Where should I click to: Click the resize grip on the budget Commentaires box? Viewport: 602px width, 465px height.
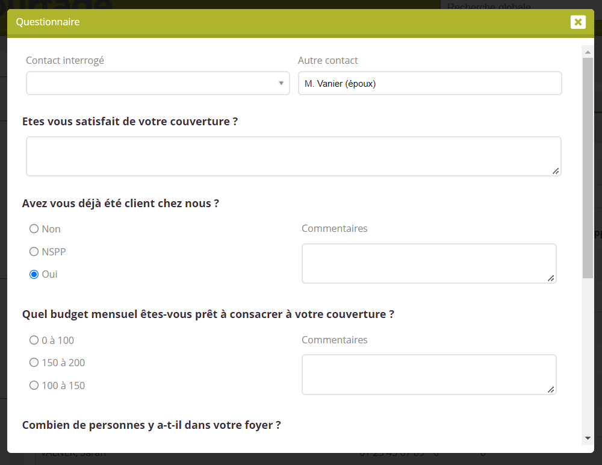[550, 390]
